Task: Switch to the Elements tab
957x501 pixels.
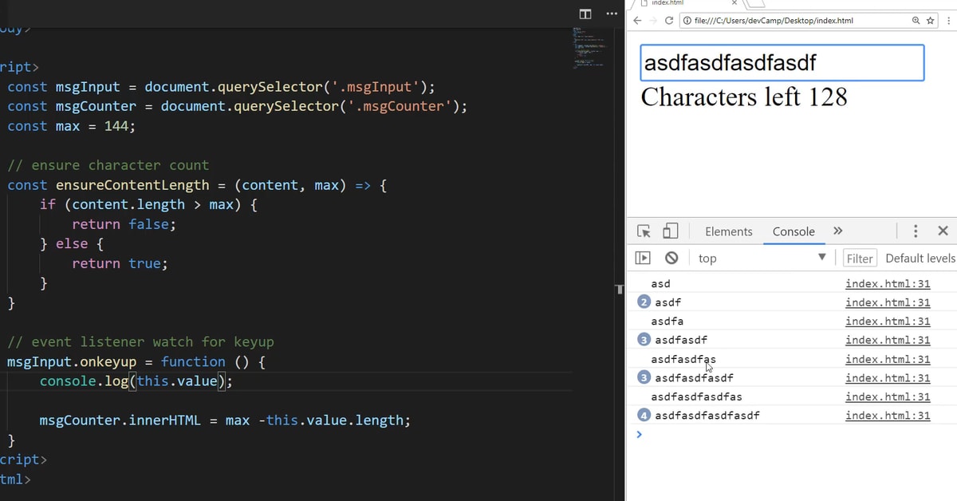Action: pos(728,231)
